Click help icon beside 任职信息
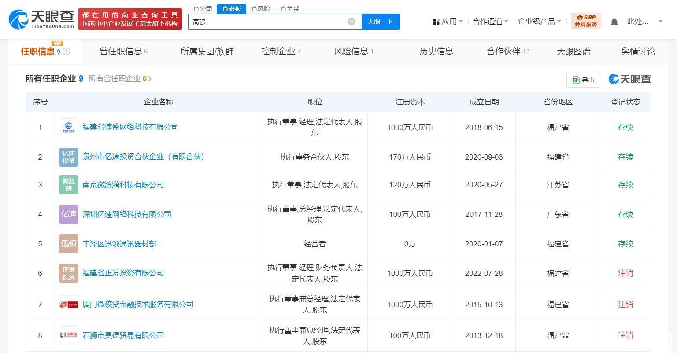 click(67, 52)
